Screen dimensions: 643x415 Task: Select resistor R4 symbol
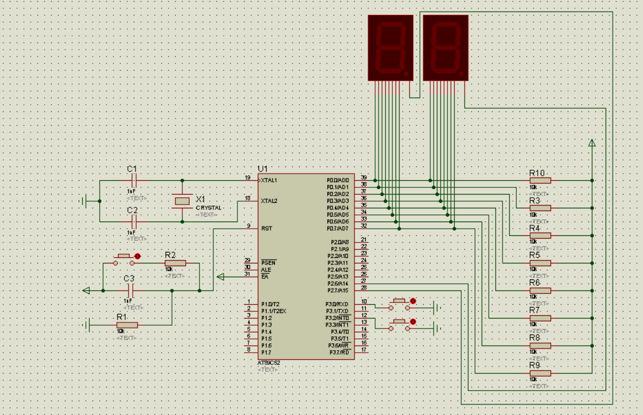tap(540, 235)
